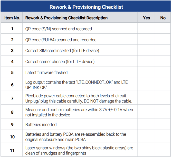The height and width of the screenshot is (157, 172).
Task: Check Yes for batteries inserted
Action: [146, 125]
